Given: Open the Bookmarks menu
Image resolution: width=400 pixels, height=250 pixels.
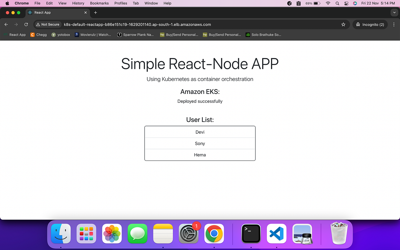Looking at the screenshot, I should tap(99, 3).
